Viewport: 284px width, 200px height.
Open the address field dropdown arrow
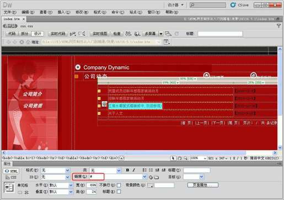point(159,42)
